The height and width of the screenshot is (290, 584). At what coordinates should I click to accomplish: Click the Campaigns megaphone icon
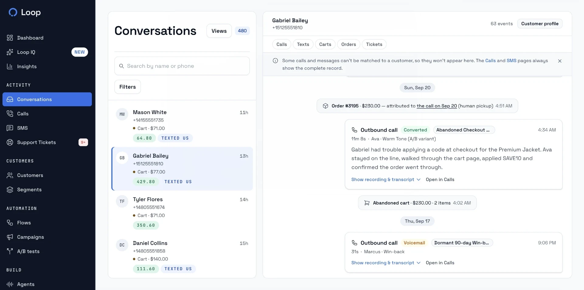(x=10, y=237)
